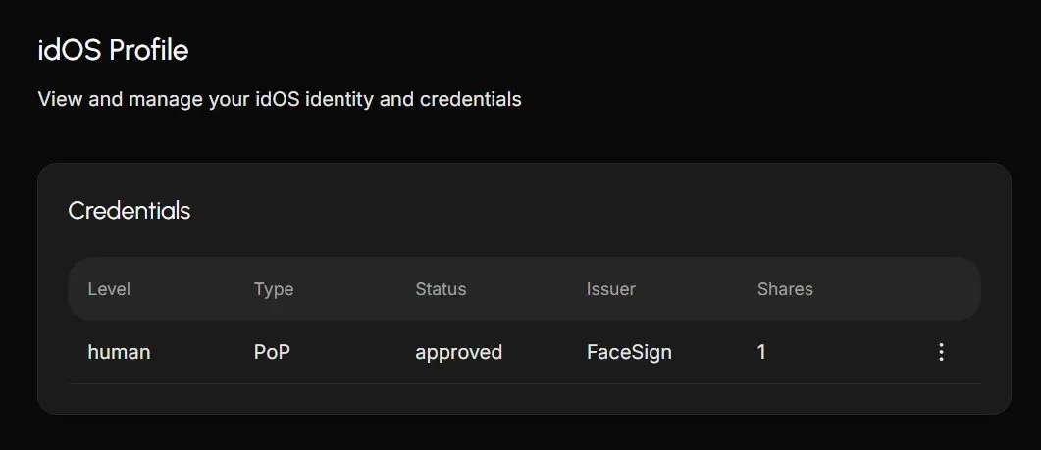Click the Type column header
This screenshot has height=450, width=1041.
(274, 289)
